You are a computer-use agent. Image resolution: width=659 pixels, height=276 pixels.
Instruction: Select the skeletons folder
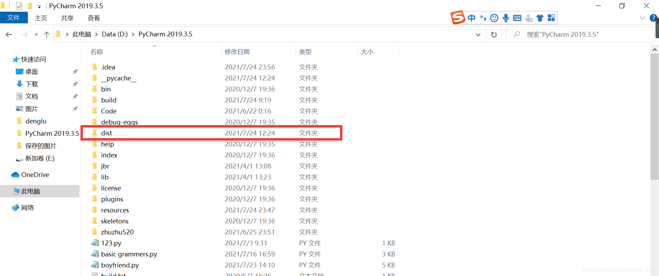tap(115, 221)
